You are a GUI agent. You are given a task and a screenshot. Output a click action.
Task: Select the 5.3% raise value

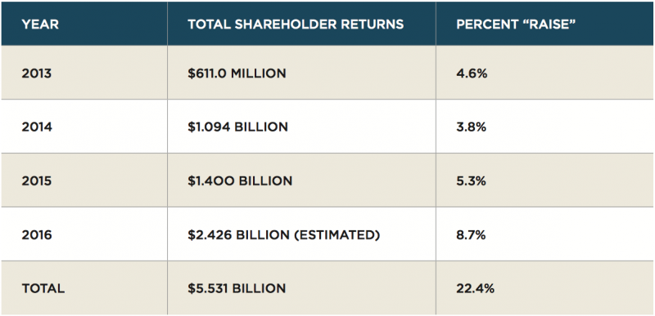pos(472,181)
